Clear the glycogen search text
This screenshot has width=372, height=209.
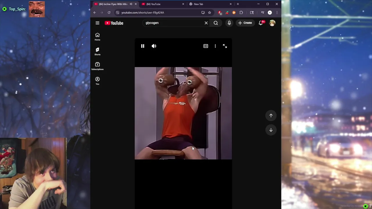[x=206, y=23]
